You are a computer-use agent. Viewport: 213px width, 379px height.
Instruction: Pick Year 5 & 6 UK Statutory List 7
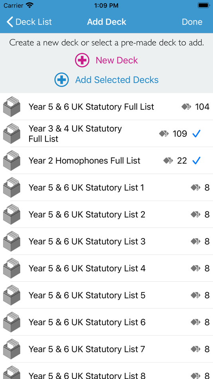tap(106, 349)
